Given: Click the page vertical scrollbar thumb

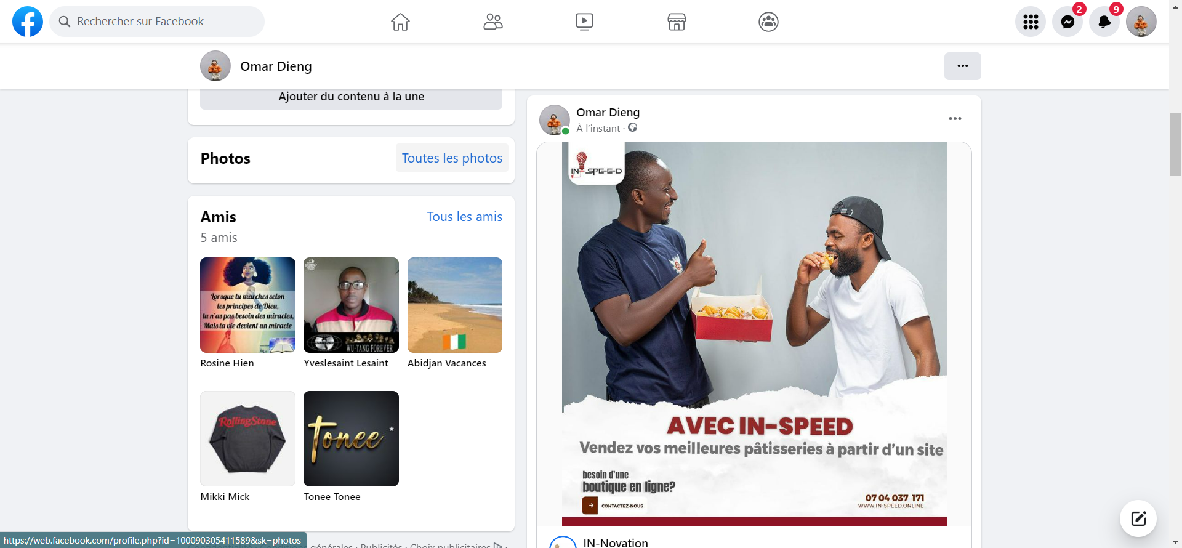Looking at the screenshot, I should [1175, 145].
